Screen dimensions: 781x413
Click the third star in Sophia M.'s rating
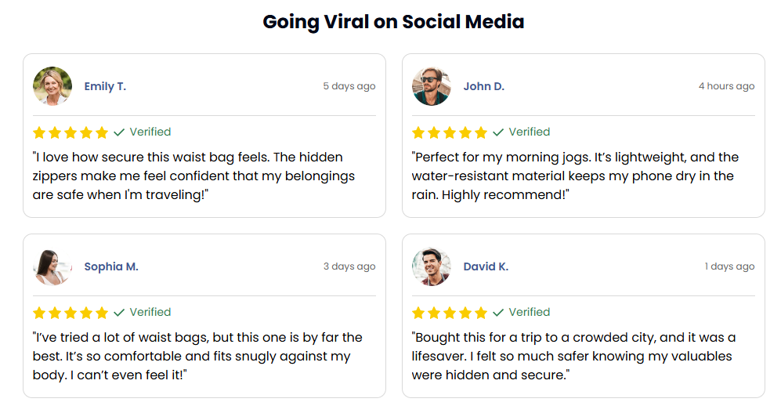click(x=71, y=313)
